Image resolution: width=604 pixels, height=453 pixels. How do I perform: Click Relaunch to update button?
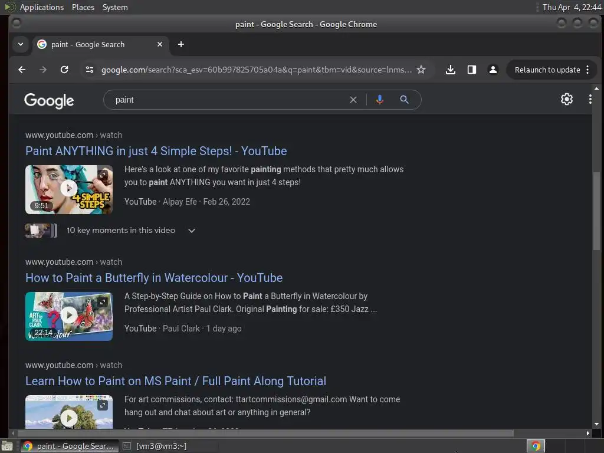point(547,70)
